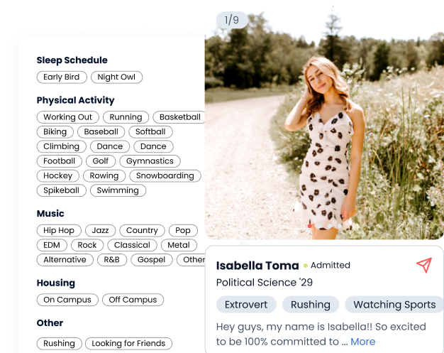
Task: Enable the EDM music chip
Action: 52,245
